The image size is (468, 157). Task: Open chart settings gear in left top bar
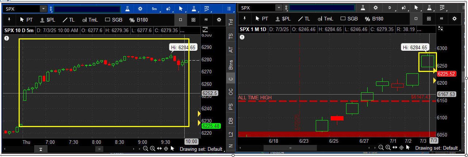tap(141, 8)
